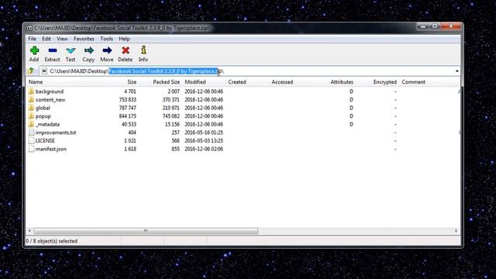
Task: Open the Edit menu
Action: pyautogui.click(x=46, y=39)
